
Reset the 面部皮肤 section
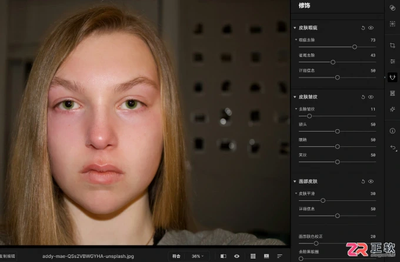point(363,182)
